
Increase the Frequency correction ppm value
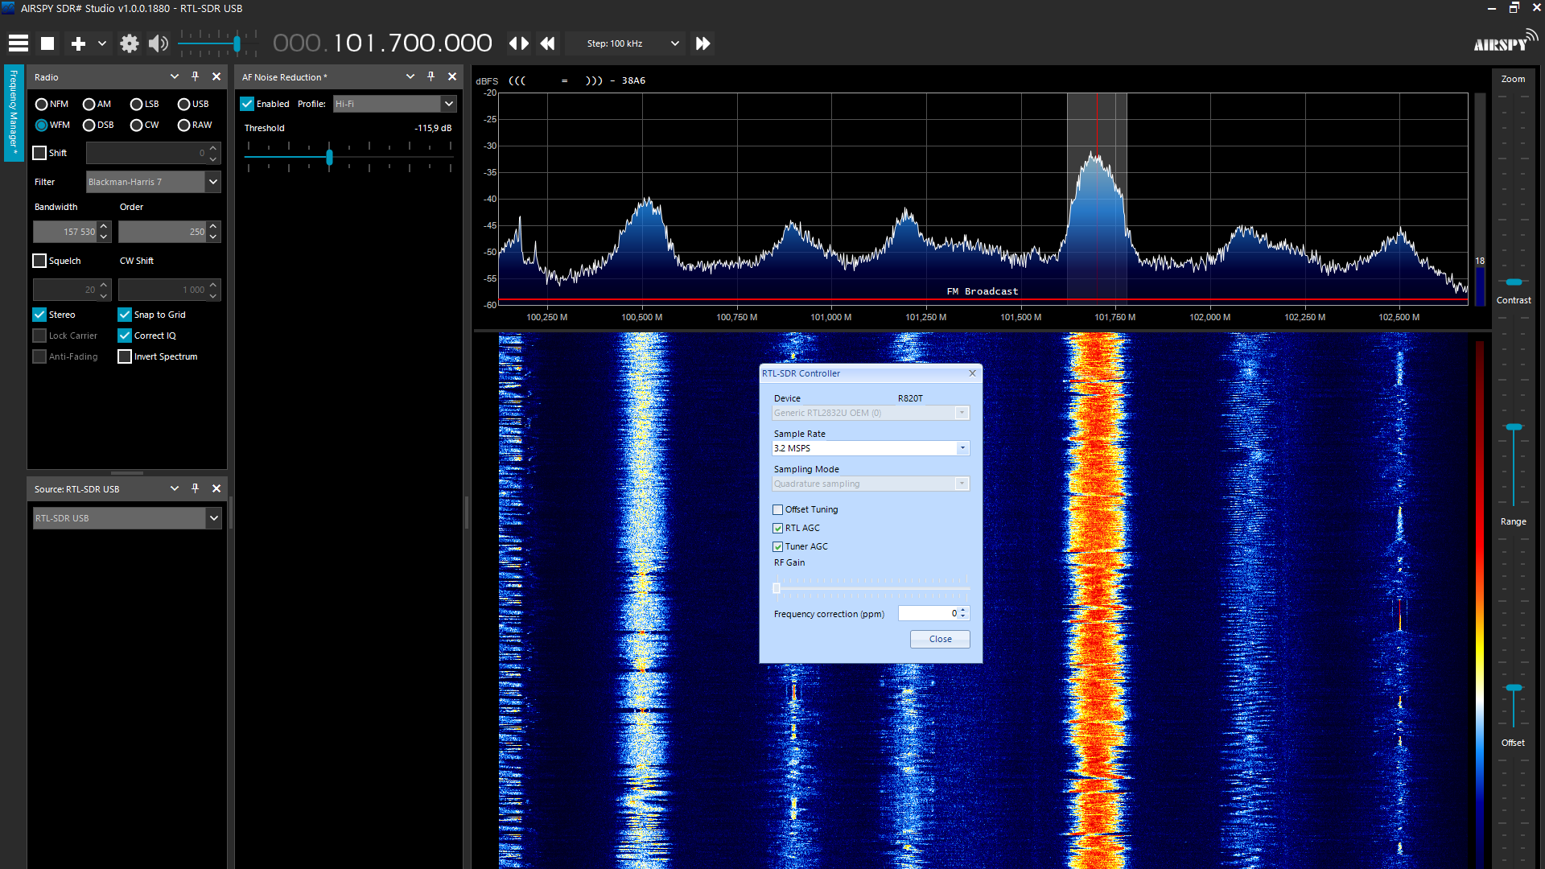pyautogui.click(x=963, y=610)
